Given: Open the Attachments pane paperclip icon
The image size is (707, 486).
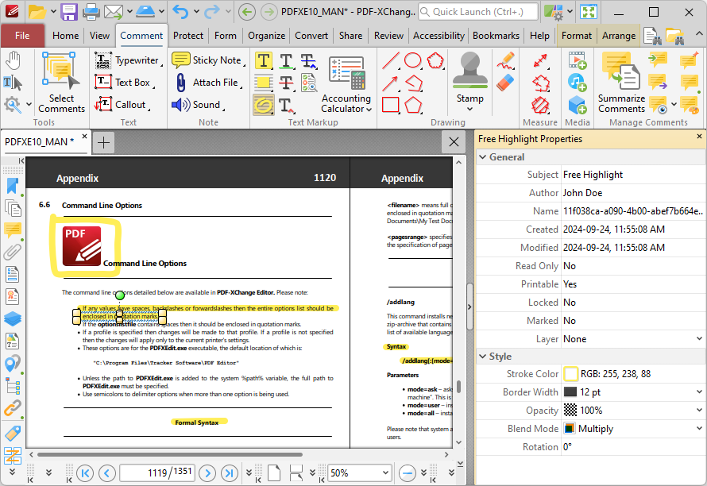Looking at the screenshot, I should point(12,252).
